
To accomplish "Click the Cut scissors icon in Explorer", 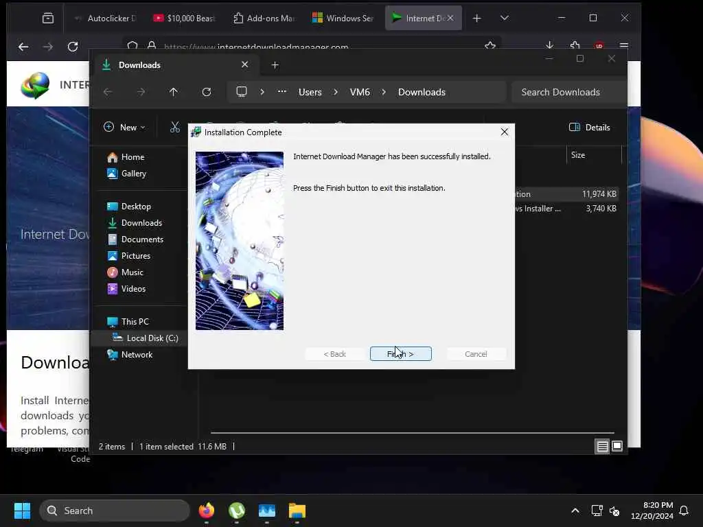I will [x=175, y=127].
